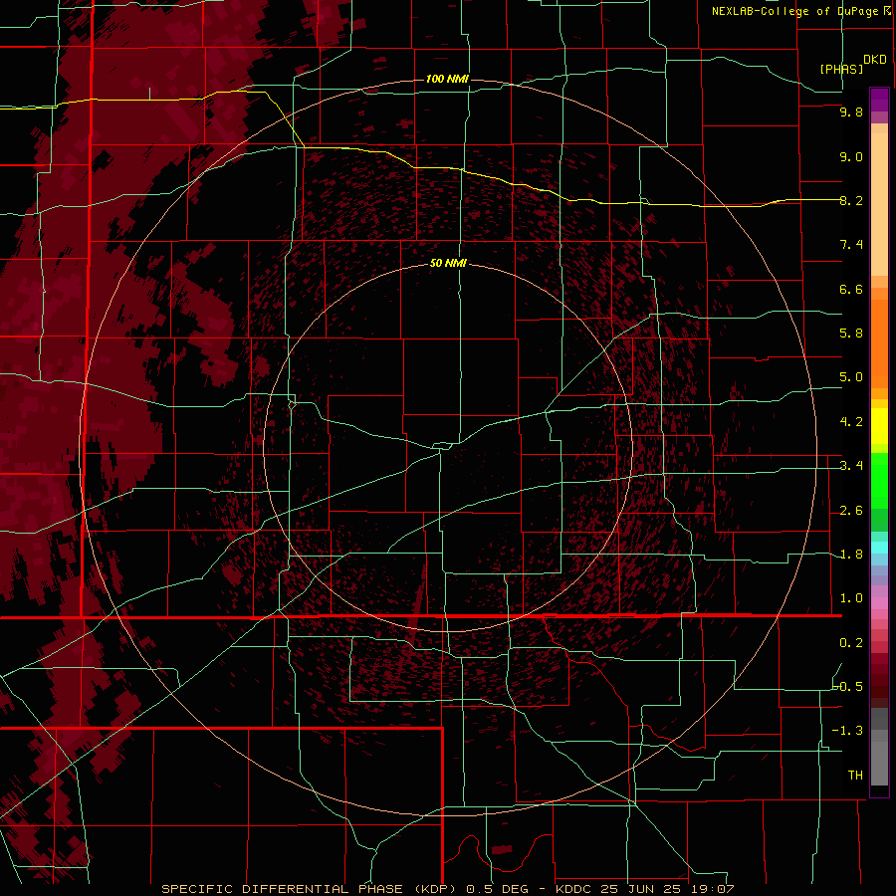Click the 9.8 value on the color scale
The image size is (896, 896).
point(851,112)
